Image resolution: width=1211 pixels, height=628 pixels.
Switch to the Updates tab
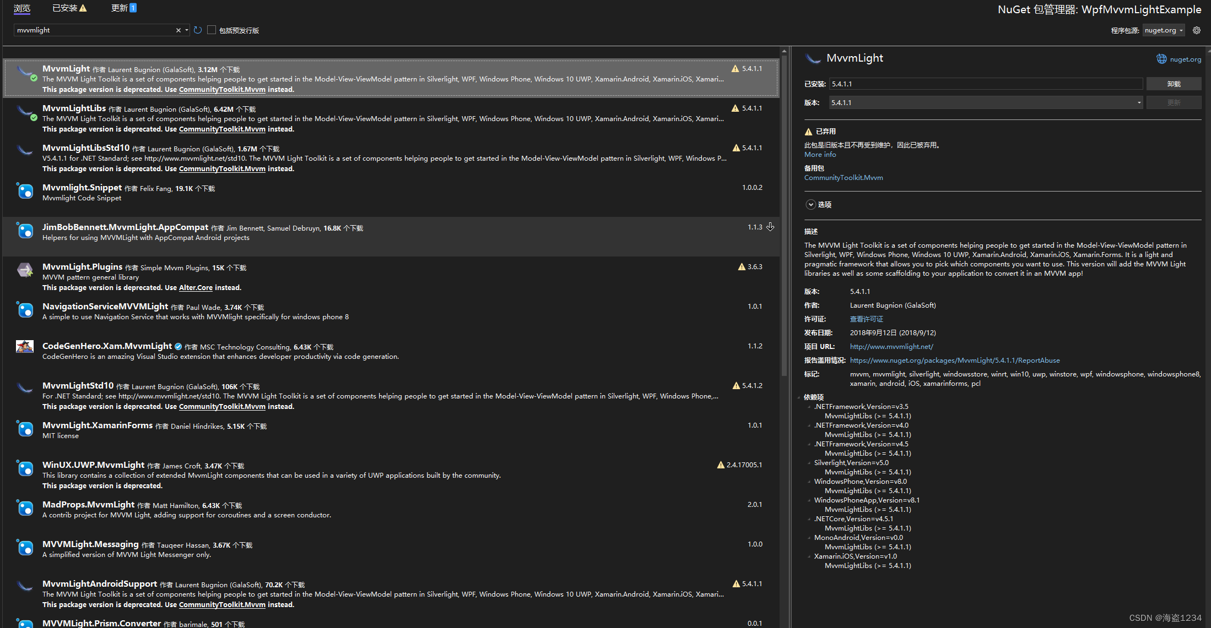tap(124, 8)
